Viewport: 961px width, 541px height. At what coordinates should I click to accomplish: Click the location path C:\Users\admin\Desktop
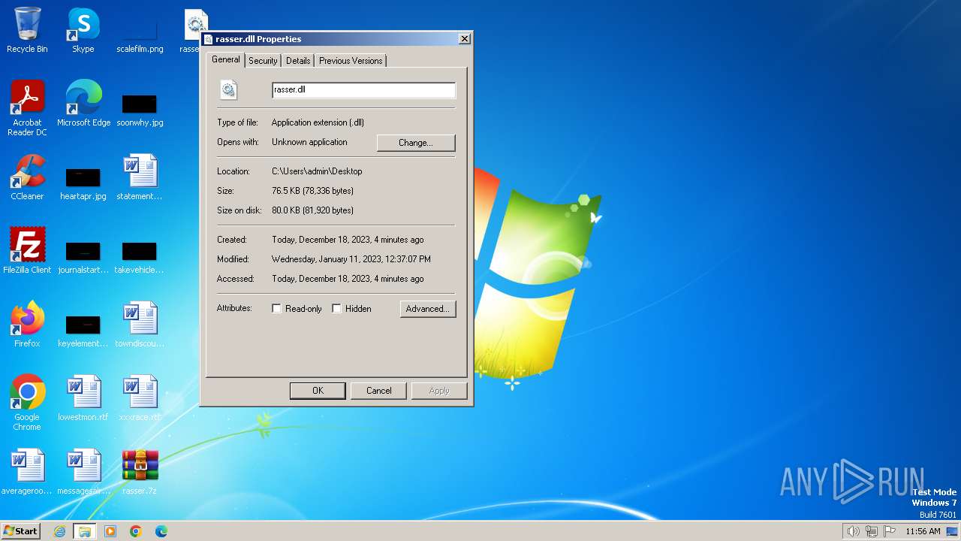[317, 171]
